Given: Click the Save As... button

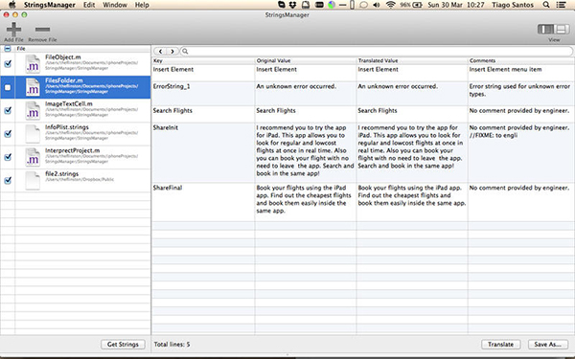Looking at the screenshot, I should (547, 345).
